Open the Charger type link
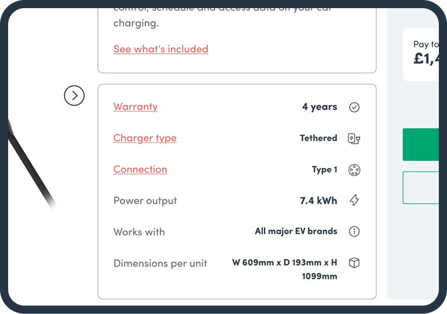 coord(145,138)
